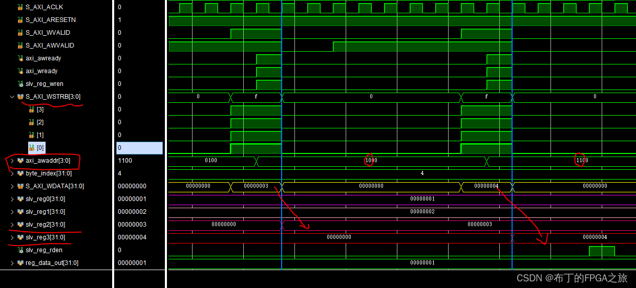Click the S_AXI_AWVALID signal icon

pyautogui.click(x=20, y=46)
